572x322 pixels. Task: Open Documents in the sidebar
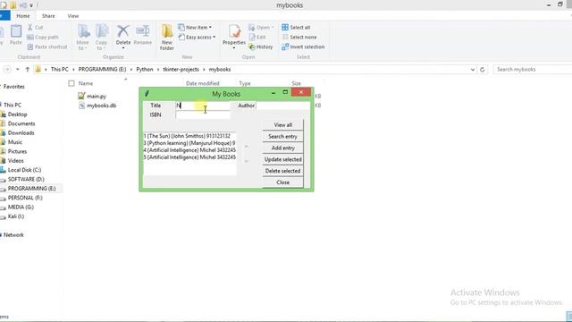point(21,123)
